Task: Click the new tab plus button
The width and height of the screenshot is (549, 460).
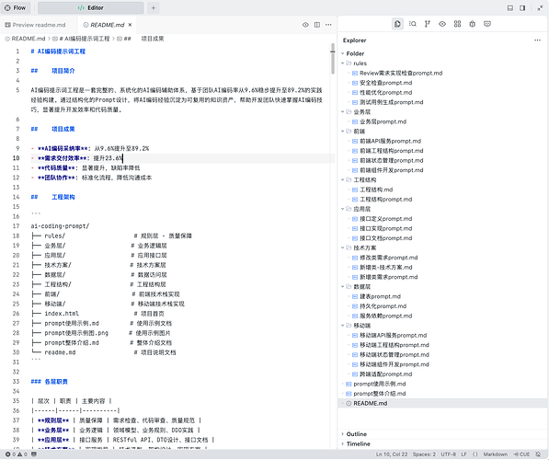Action: [x=153, y=7]
